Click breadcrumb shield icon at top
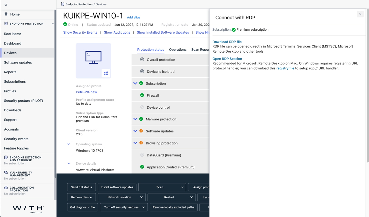Screen dimensions: 369x217 (x=63, y=4)
